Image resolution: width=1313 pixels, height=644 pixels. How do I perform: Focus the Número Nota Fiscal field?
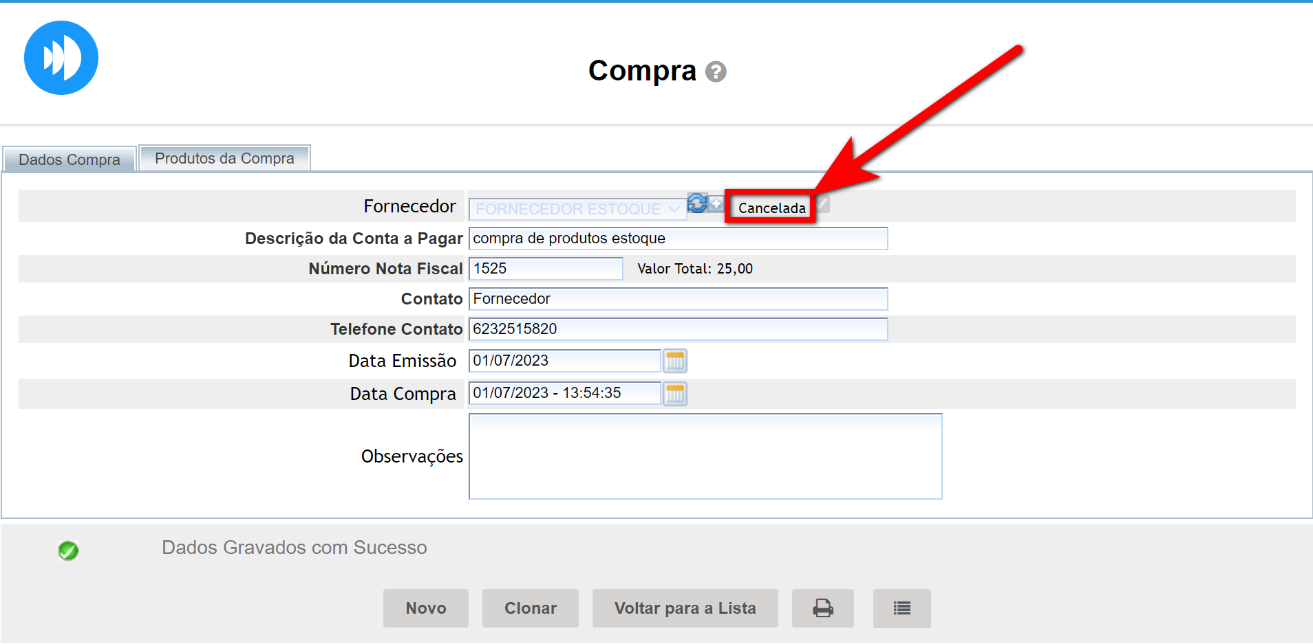pyautogui.click(x=545, y=269)
